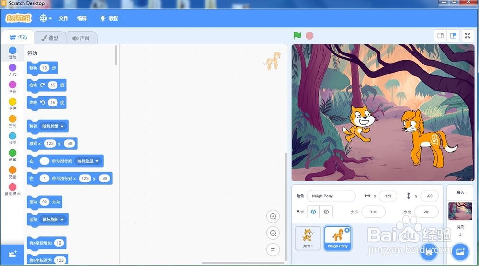479x266 pixels.
Task: Select the 控制 control category
Action: (12, 121)
